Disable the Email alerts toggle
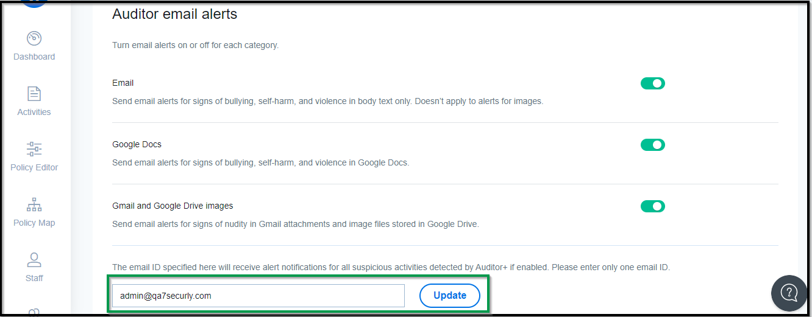The image size is (812, 317). [652, 83]
